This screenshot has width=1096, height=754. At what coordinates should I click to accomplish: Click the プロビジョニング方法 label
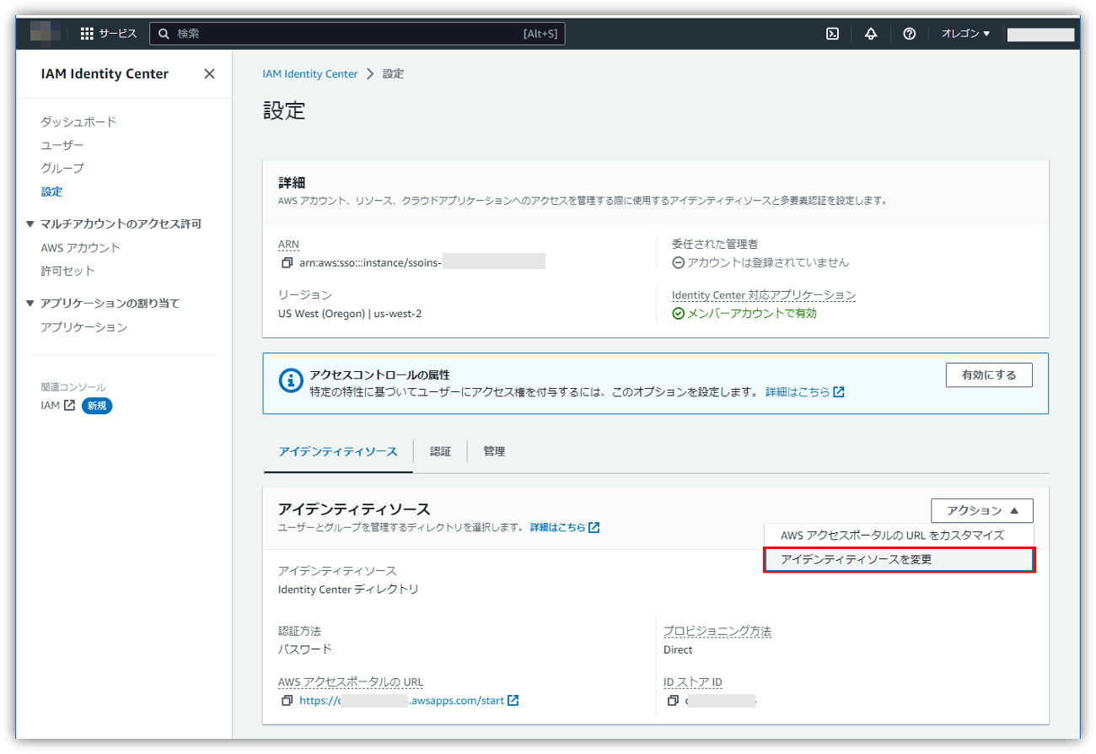coord(717,632)
